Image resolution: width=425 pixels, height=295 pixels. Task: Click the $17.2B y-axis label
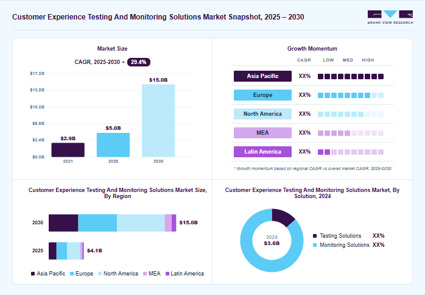pos(37,73)
